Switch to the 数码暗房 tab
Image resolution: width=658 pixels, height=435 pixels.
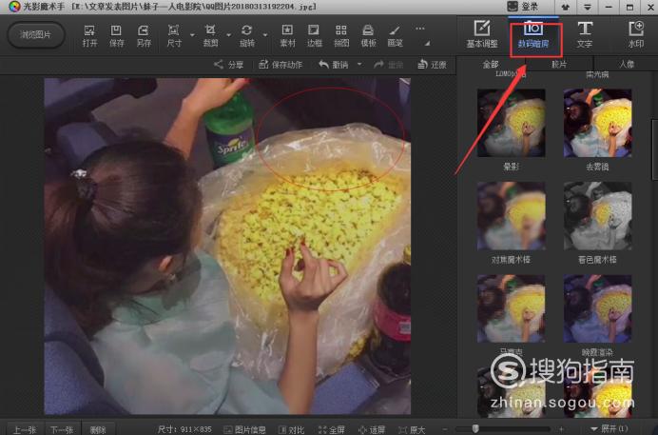(533, 35)
